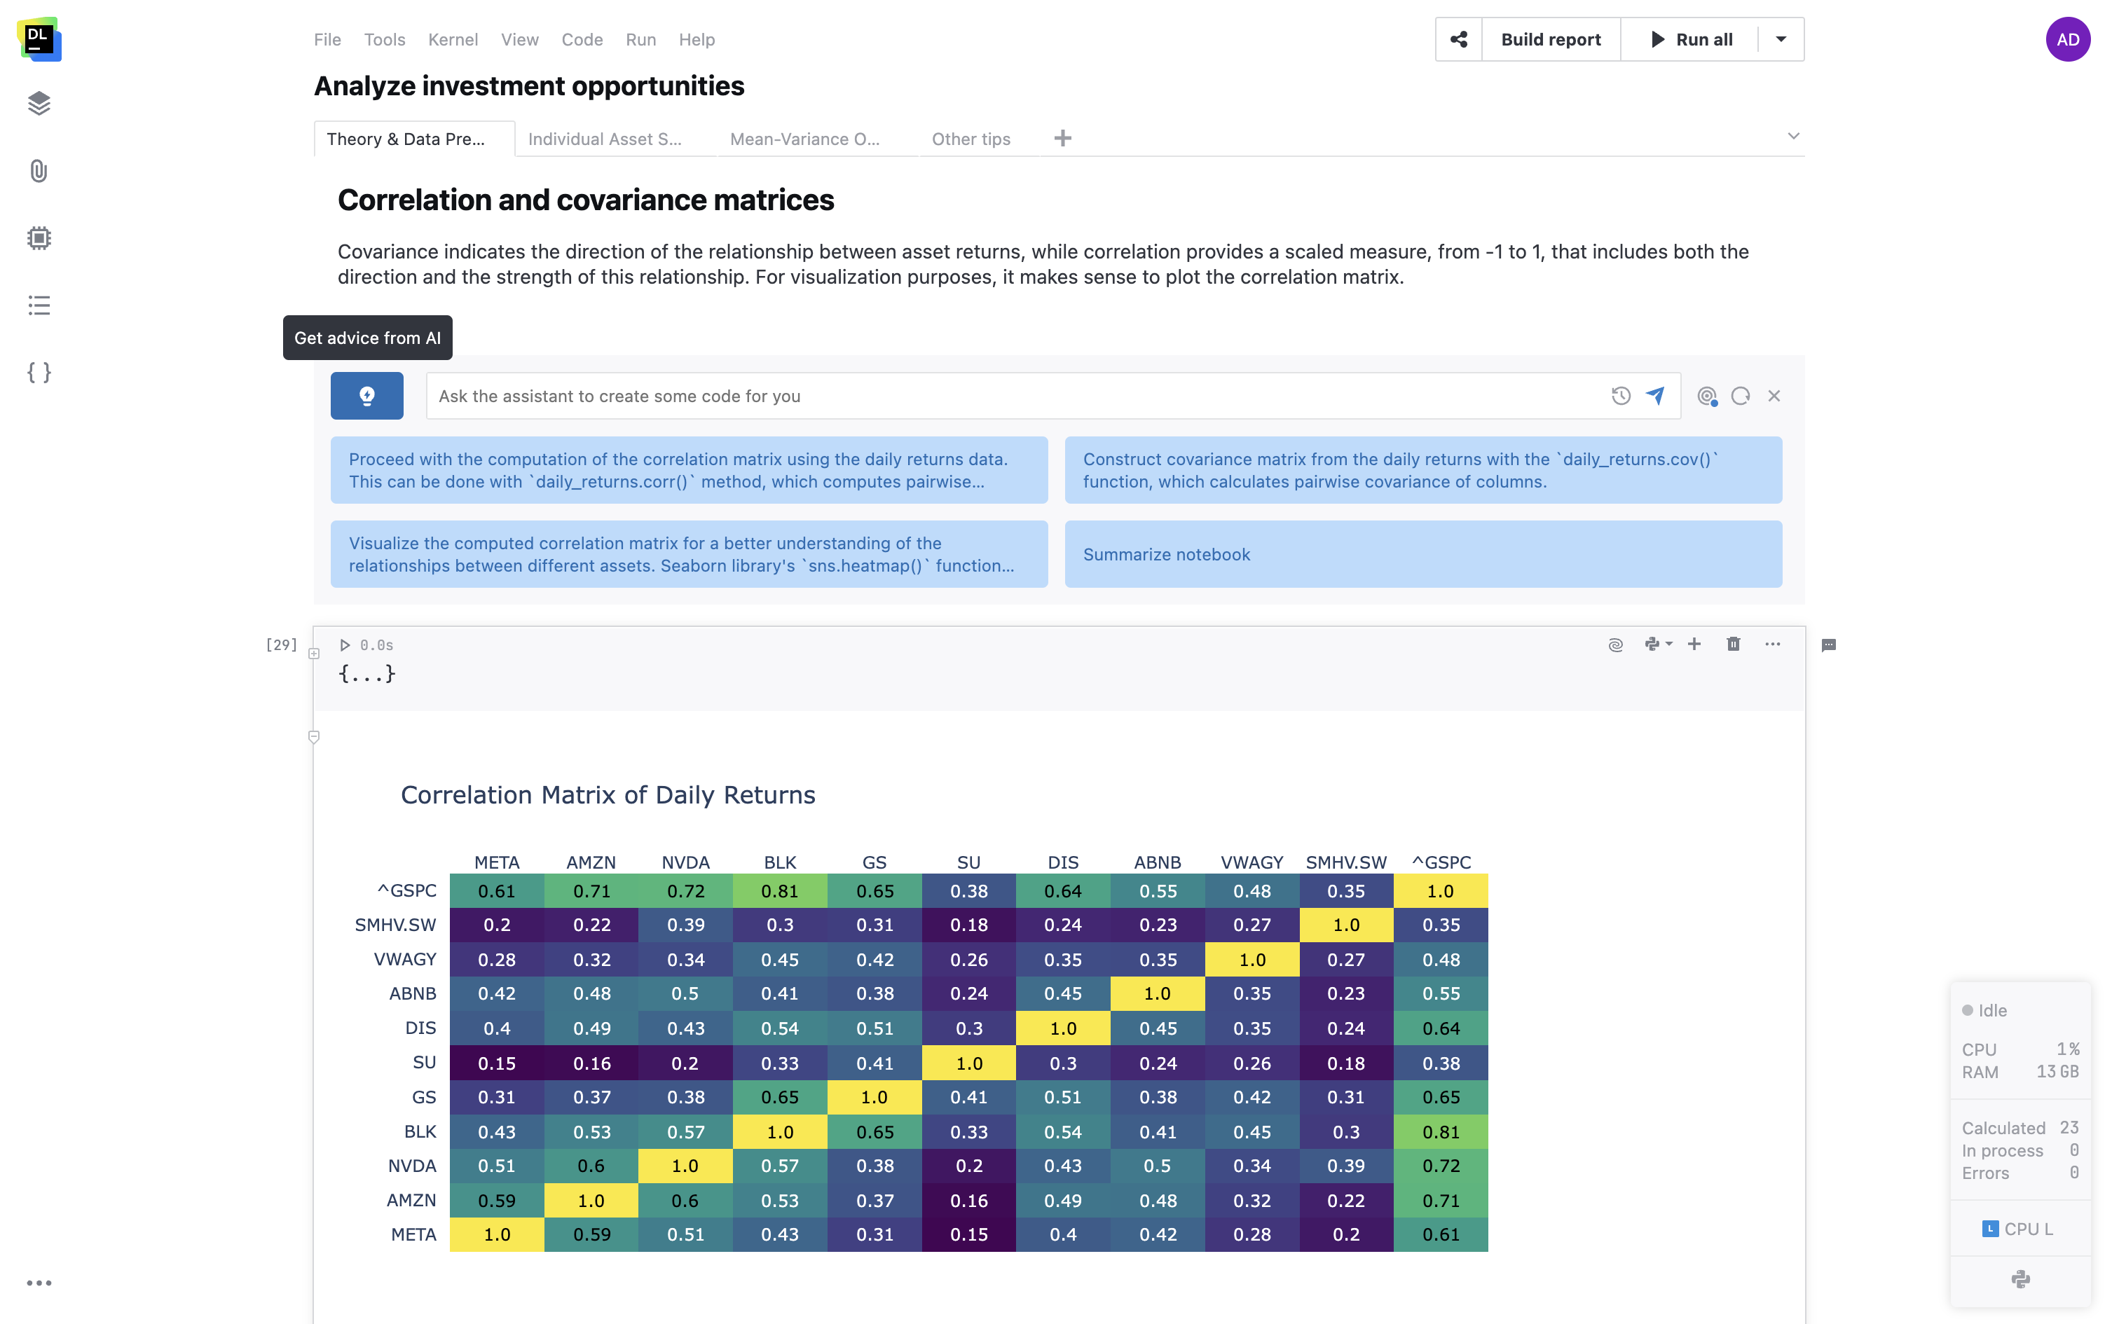Switch to the Mean-Variance O... tab
This screenshot has width=2119, height=1324.
804,139
